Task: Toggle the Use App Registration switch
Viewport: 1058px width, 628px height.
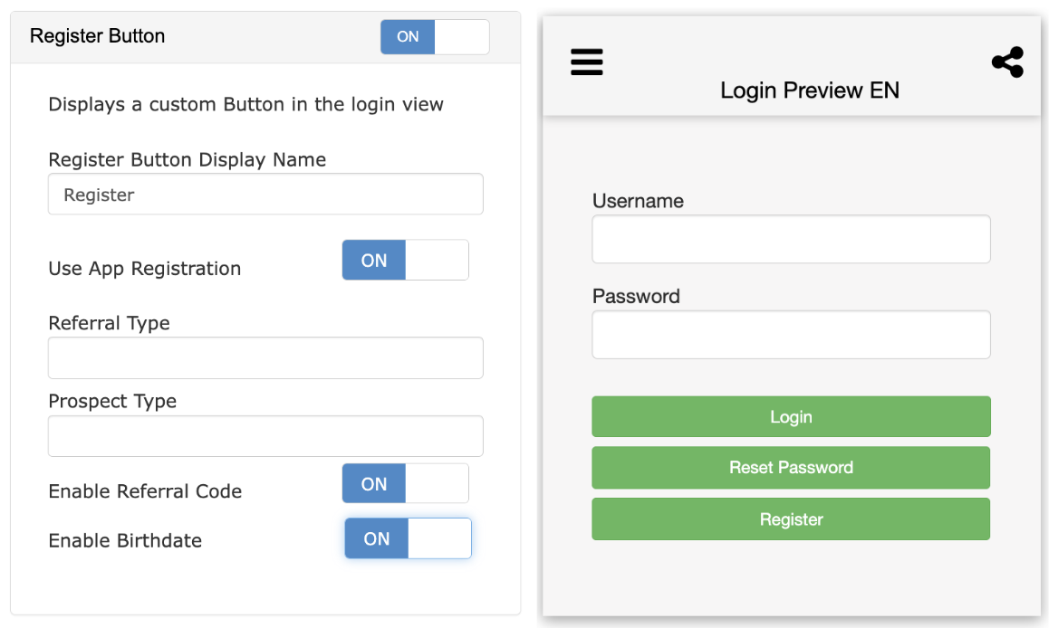Action: (405, 261)
